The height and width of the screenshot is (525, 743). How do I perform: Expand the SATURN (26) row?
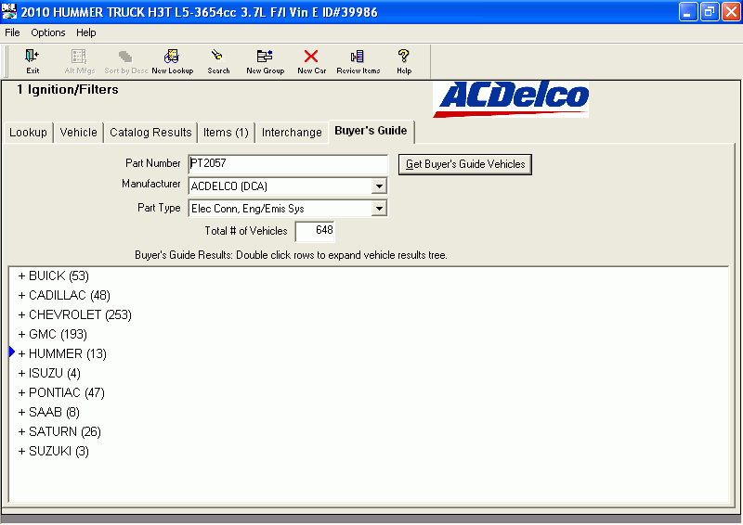pyautogui.click(x=64, y=431)
